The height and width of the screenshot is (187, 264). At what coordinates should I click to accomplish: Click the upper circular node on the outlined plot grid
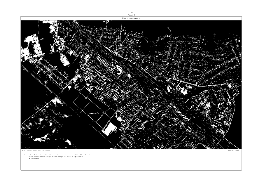click(x=85, y=98)
